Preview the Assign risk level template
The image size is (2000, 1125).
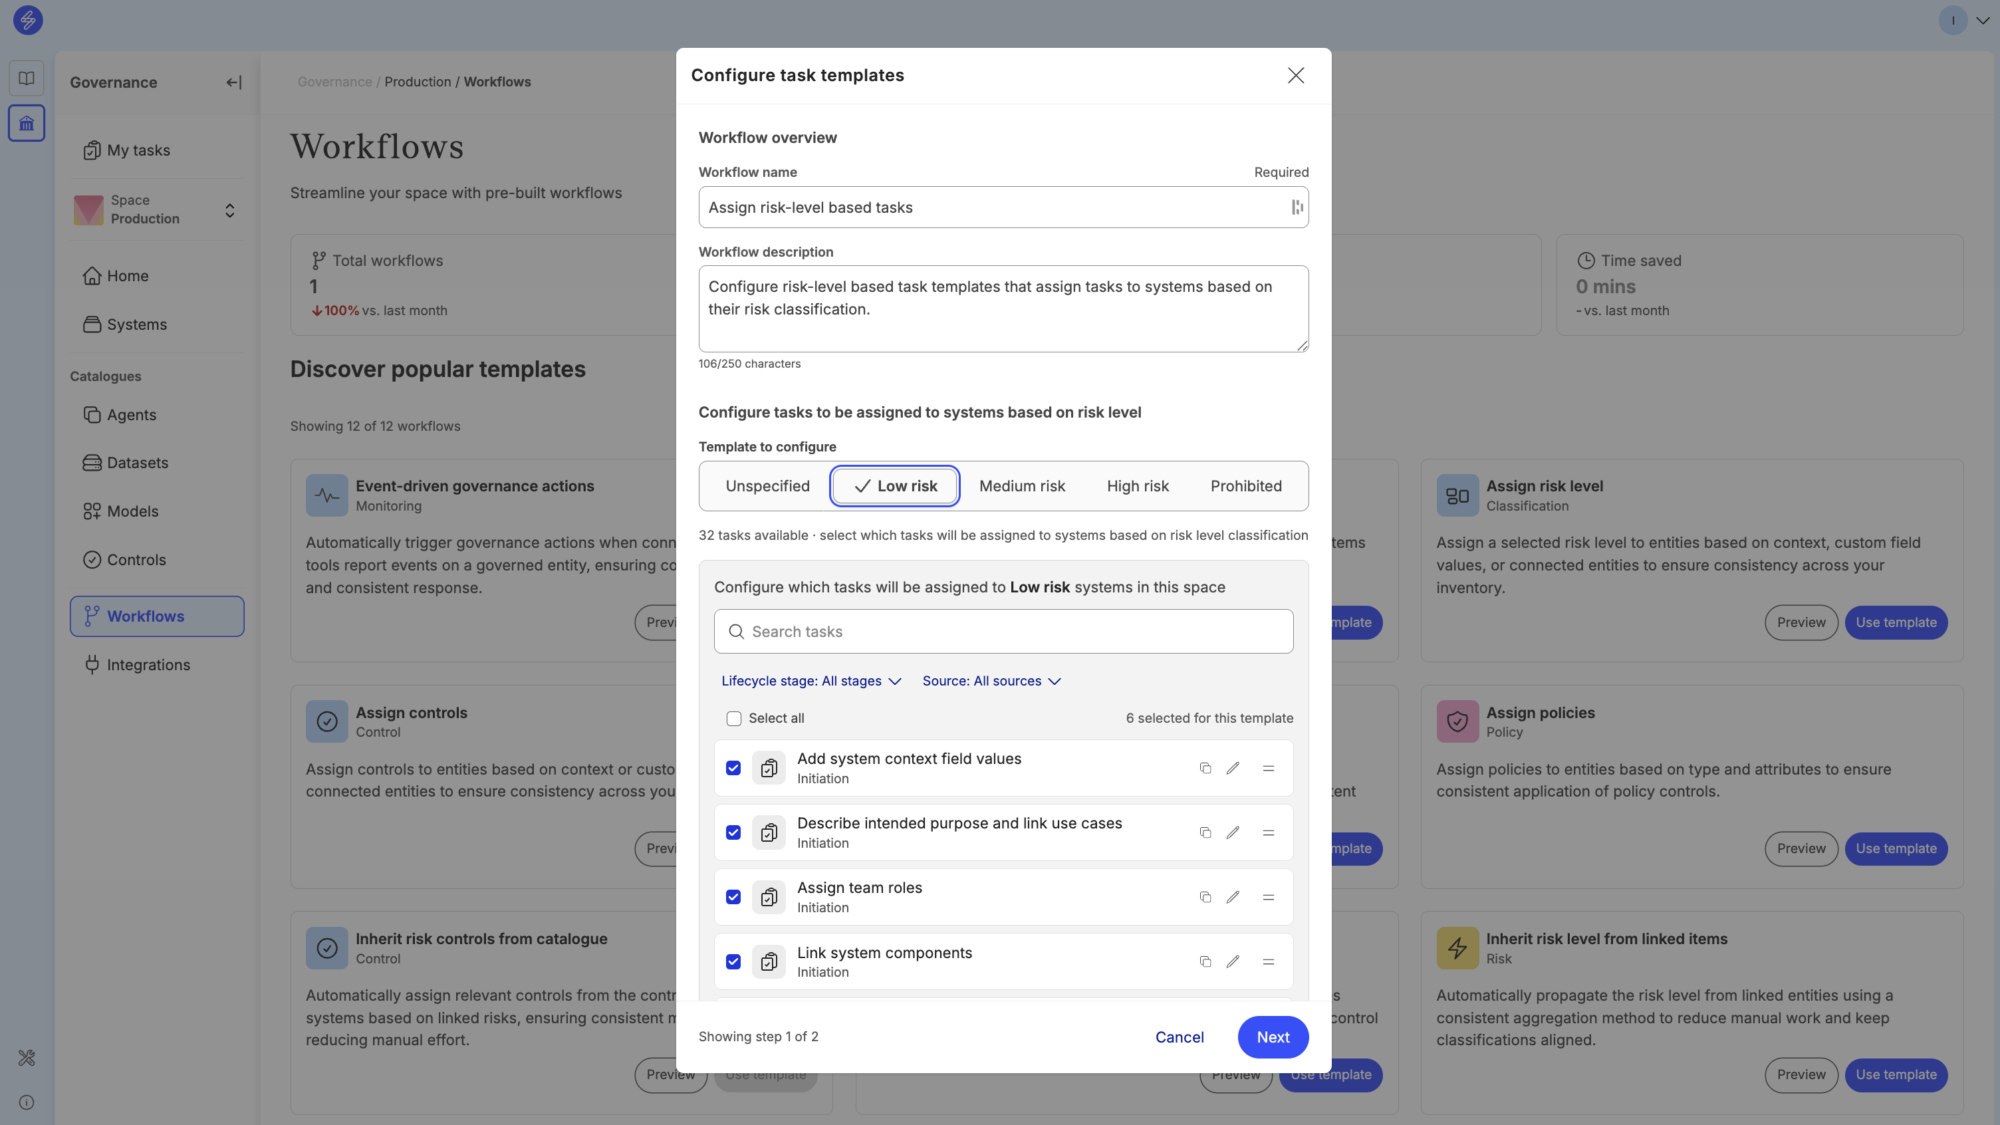click(1801, 622)
